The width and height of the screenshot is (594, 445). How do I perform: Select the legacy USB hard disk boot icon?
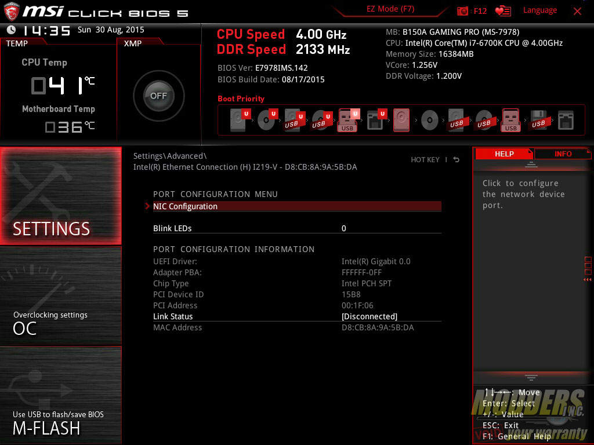tap(457, 120)
